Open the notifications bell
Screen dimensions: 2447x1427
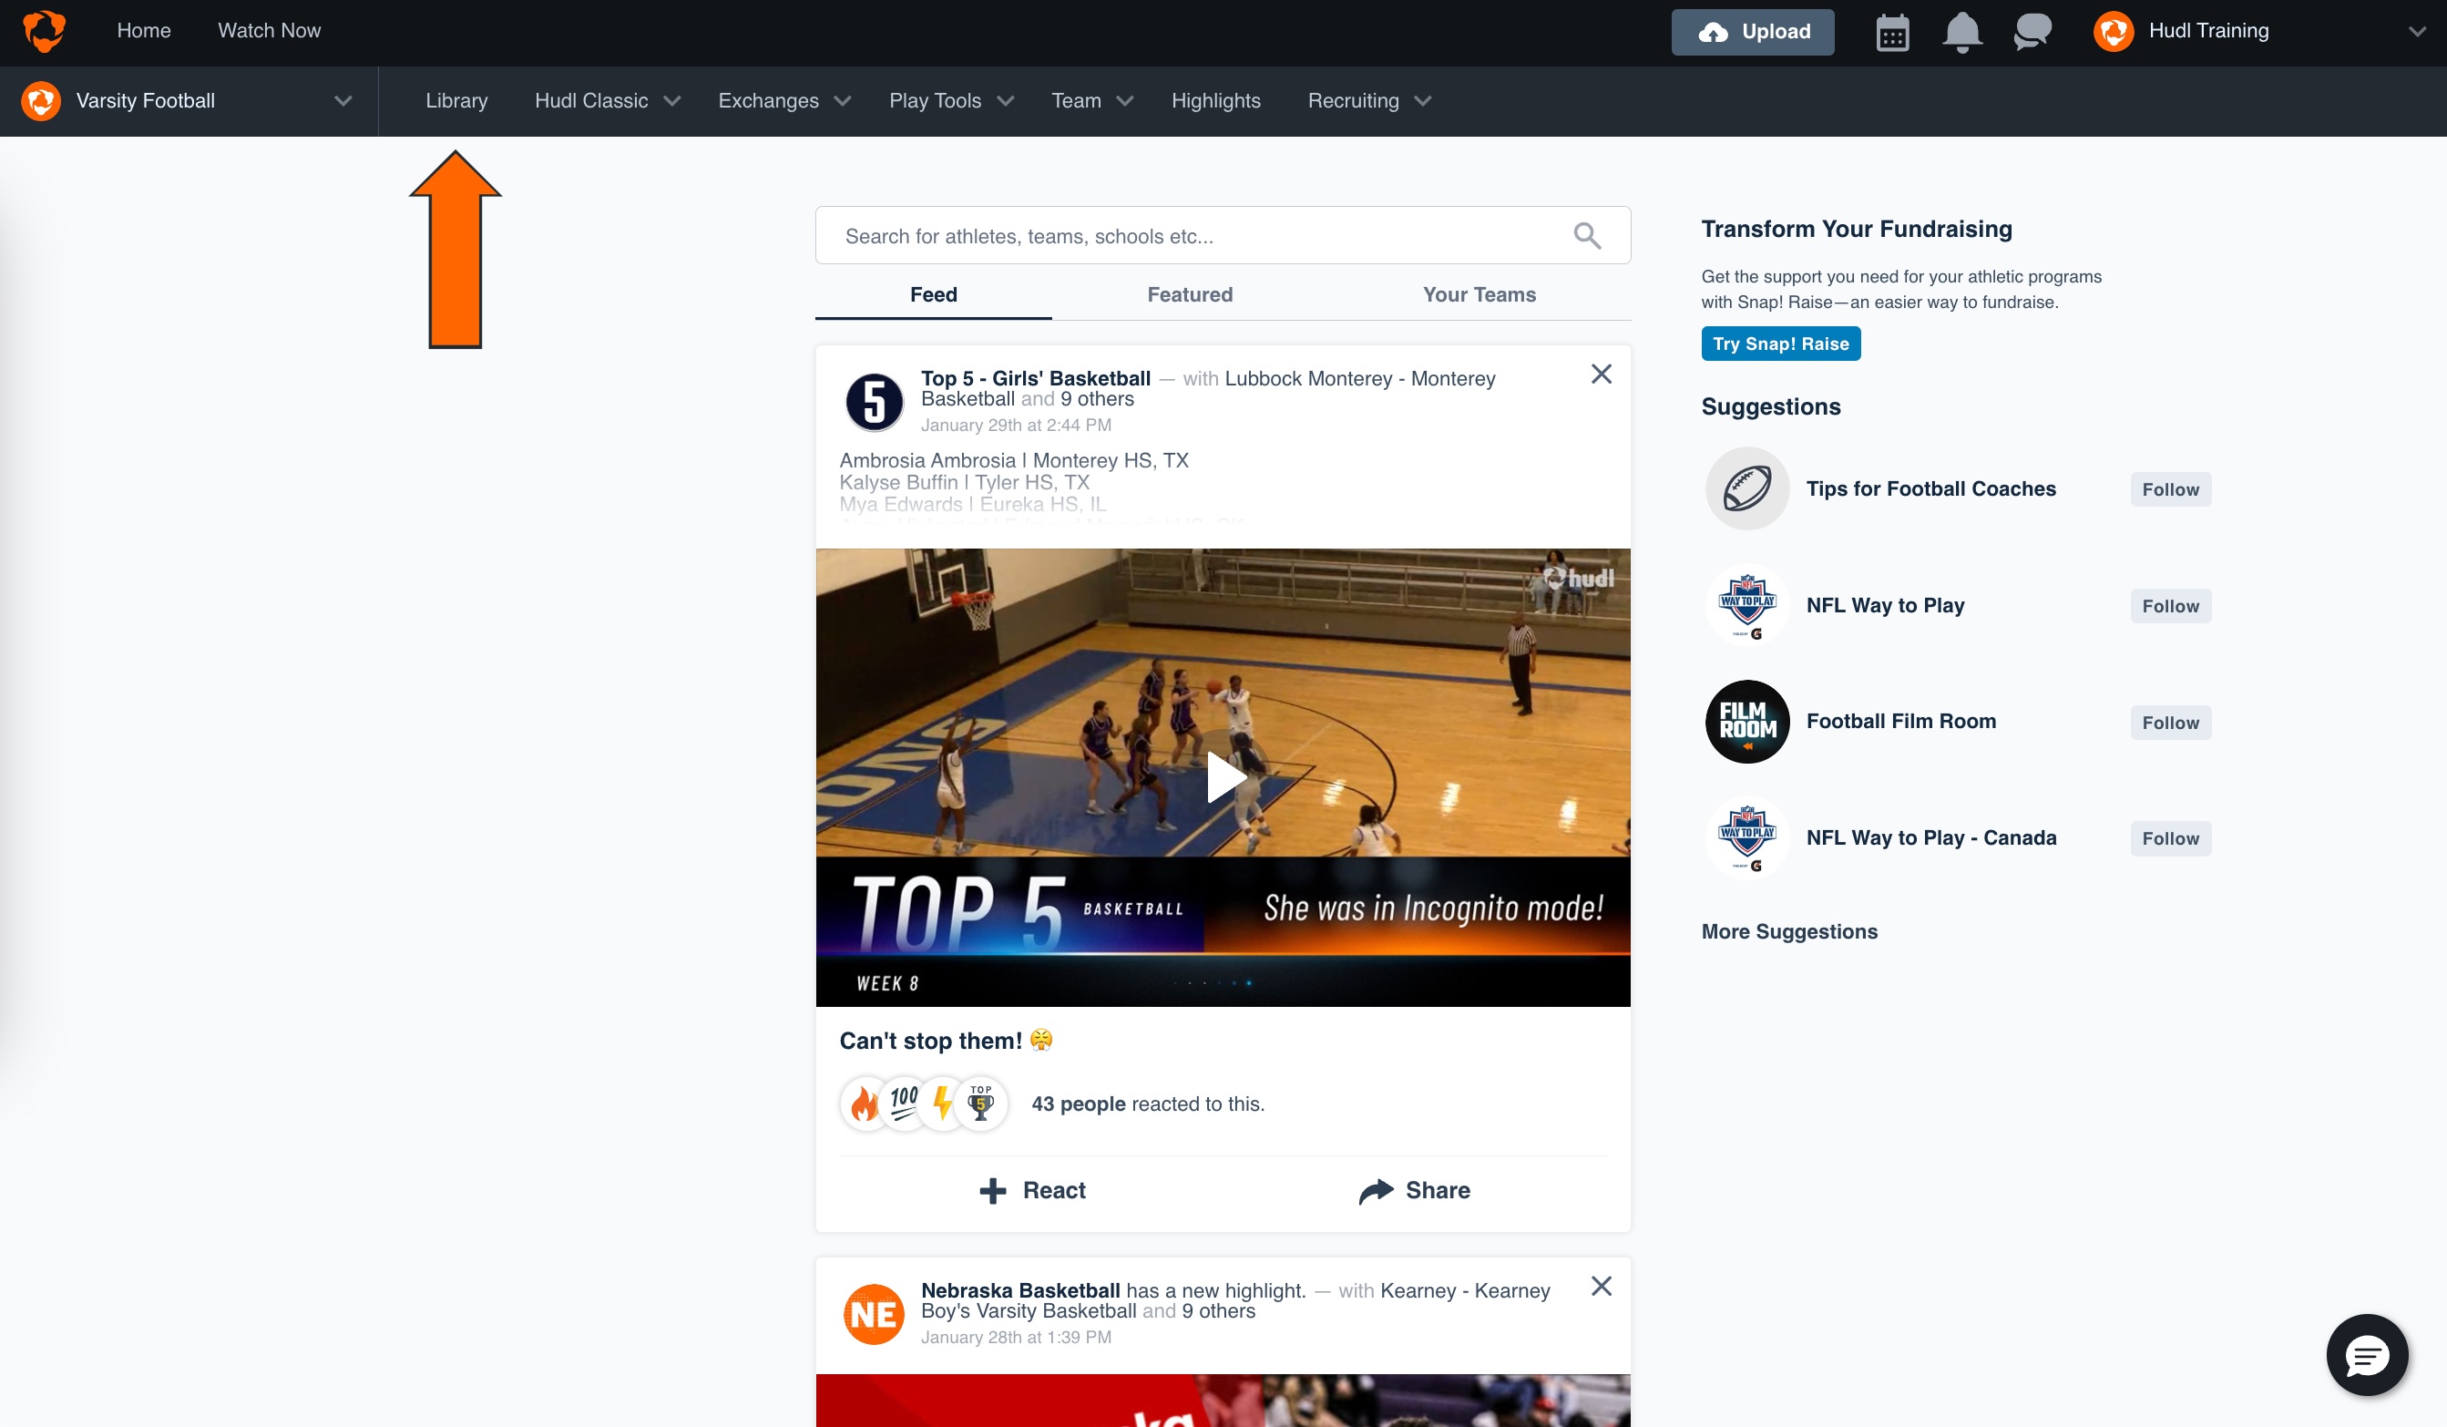pyautogui.click(x=1962, y=31)
